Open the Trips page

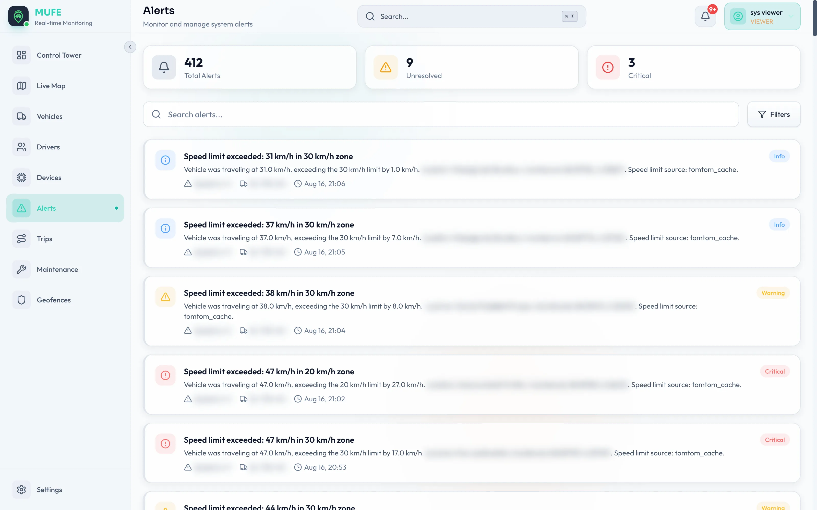click(x=65, y=239)
